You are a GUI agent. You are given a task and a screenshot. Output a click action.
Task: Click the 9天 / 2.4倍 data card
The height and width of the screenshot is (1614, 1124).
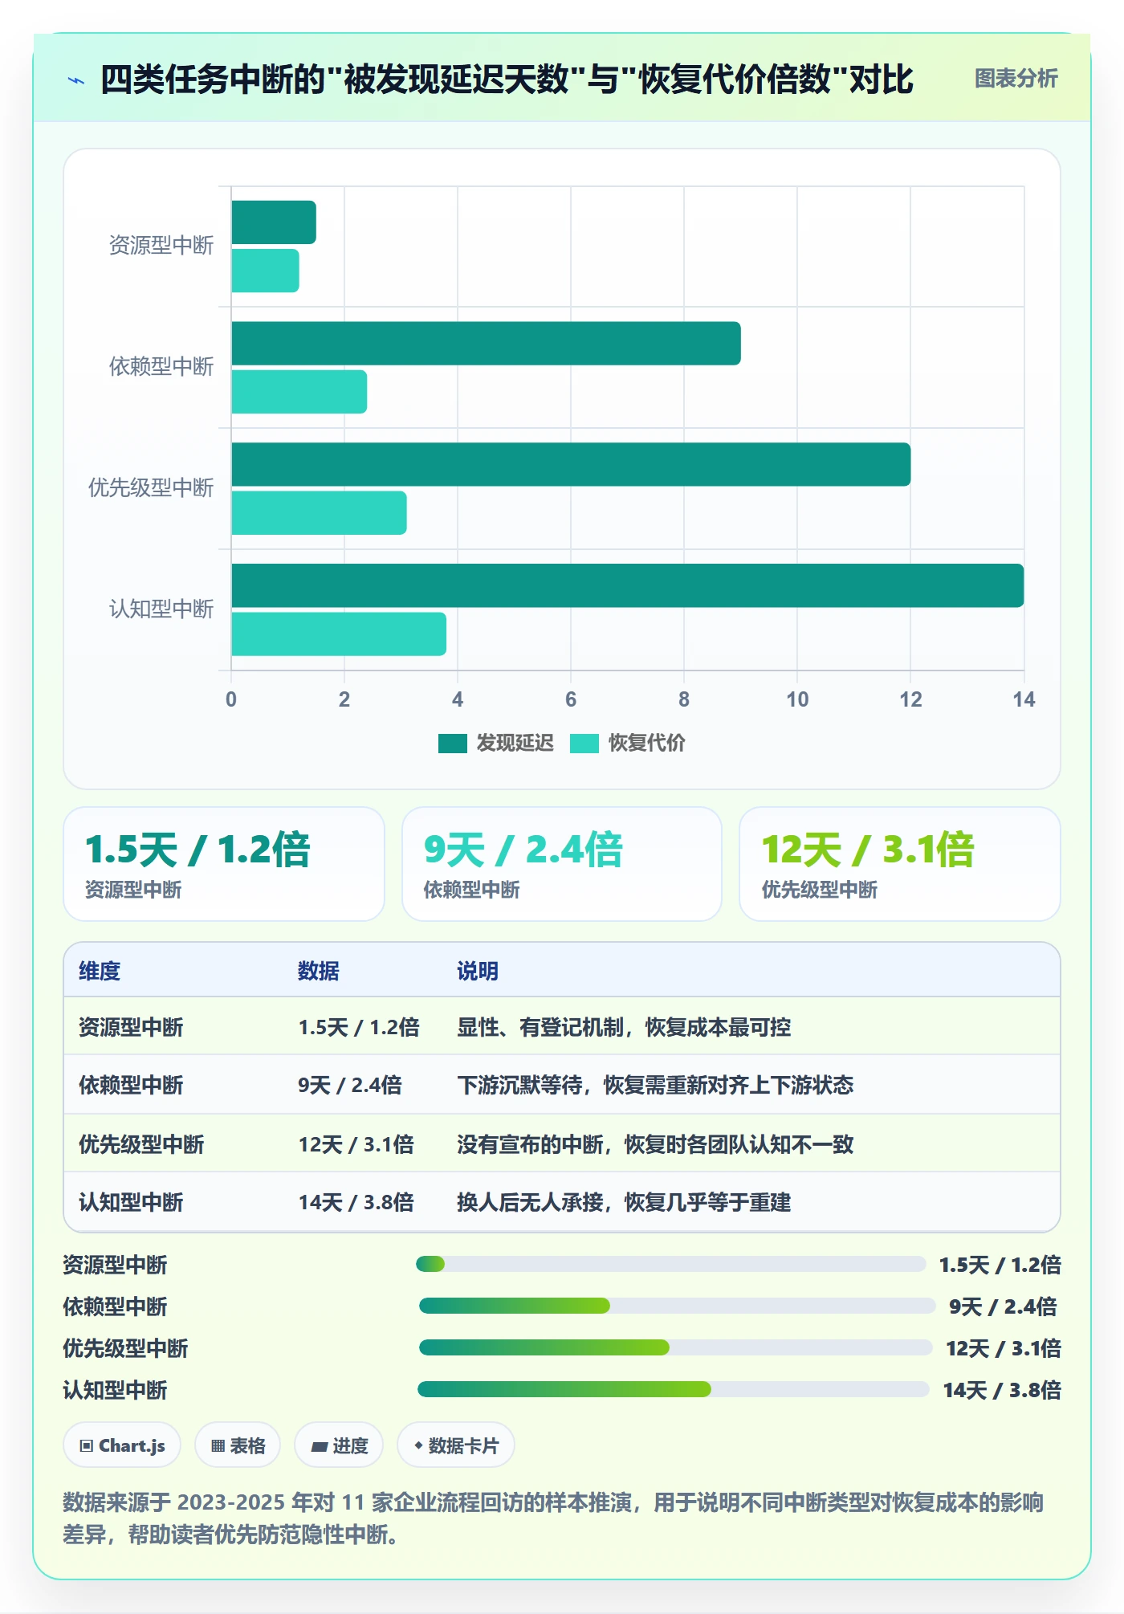[562, 864]
